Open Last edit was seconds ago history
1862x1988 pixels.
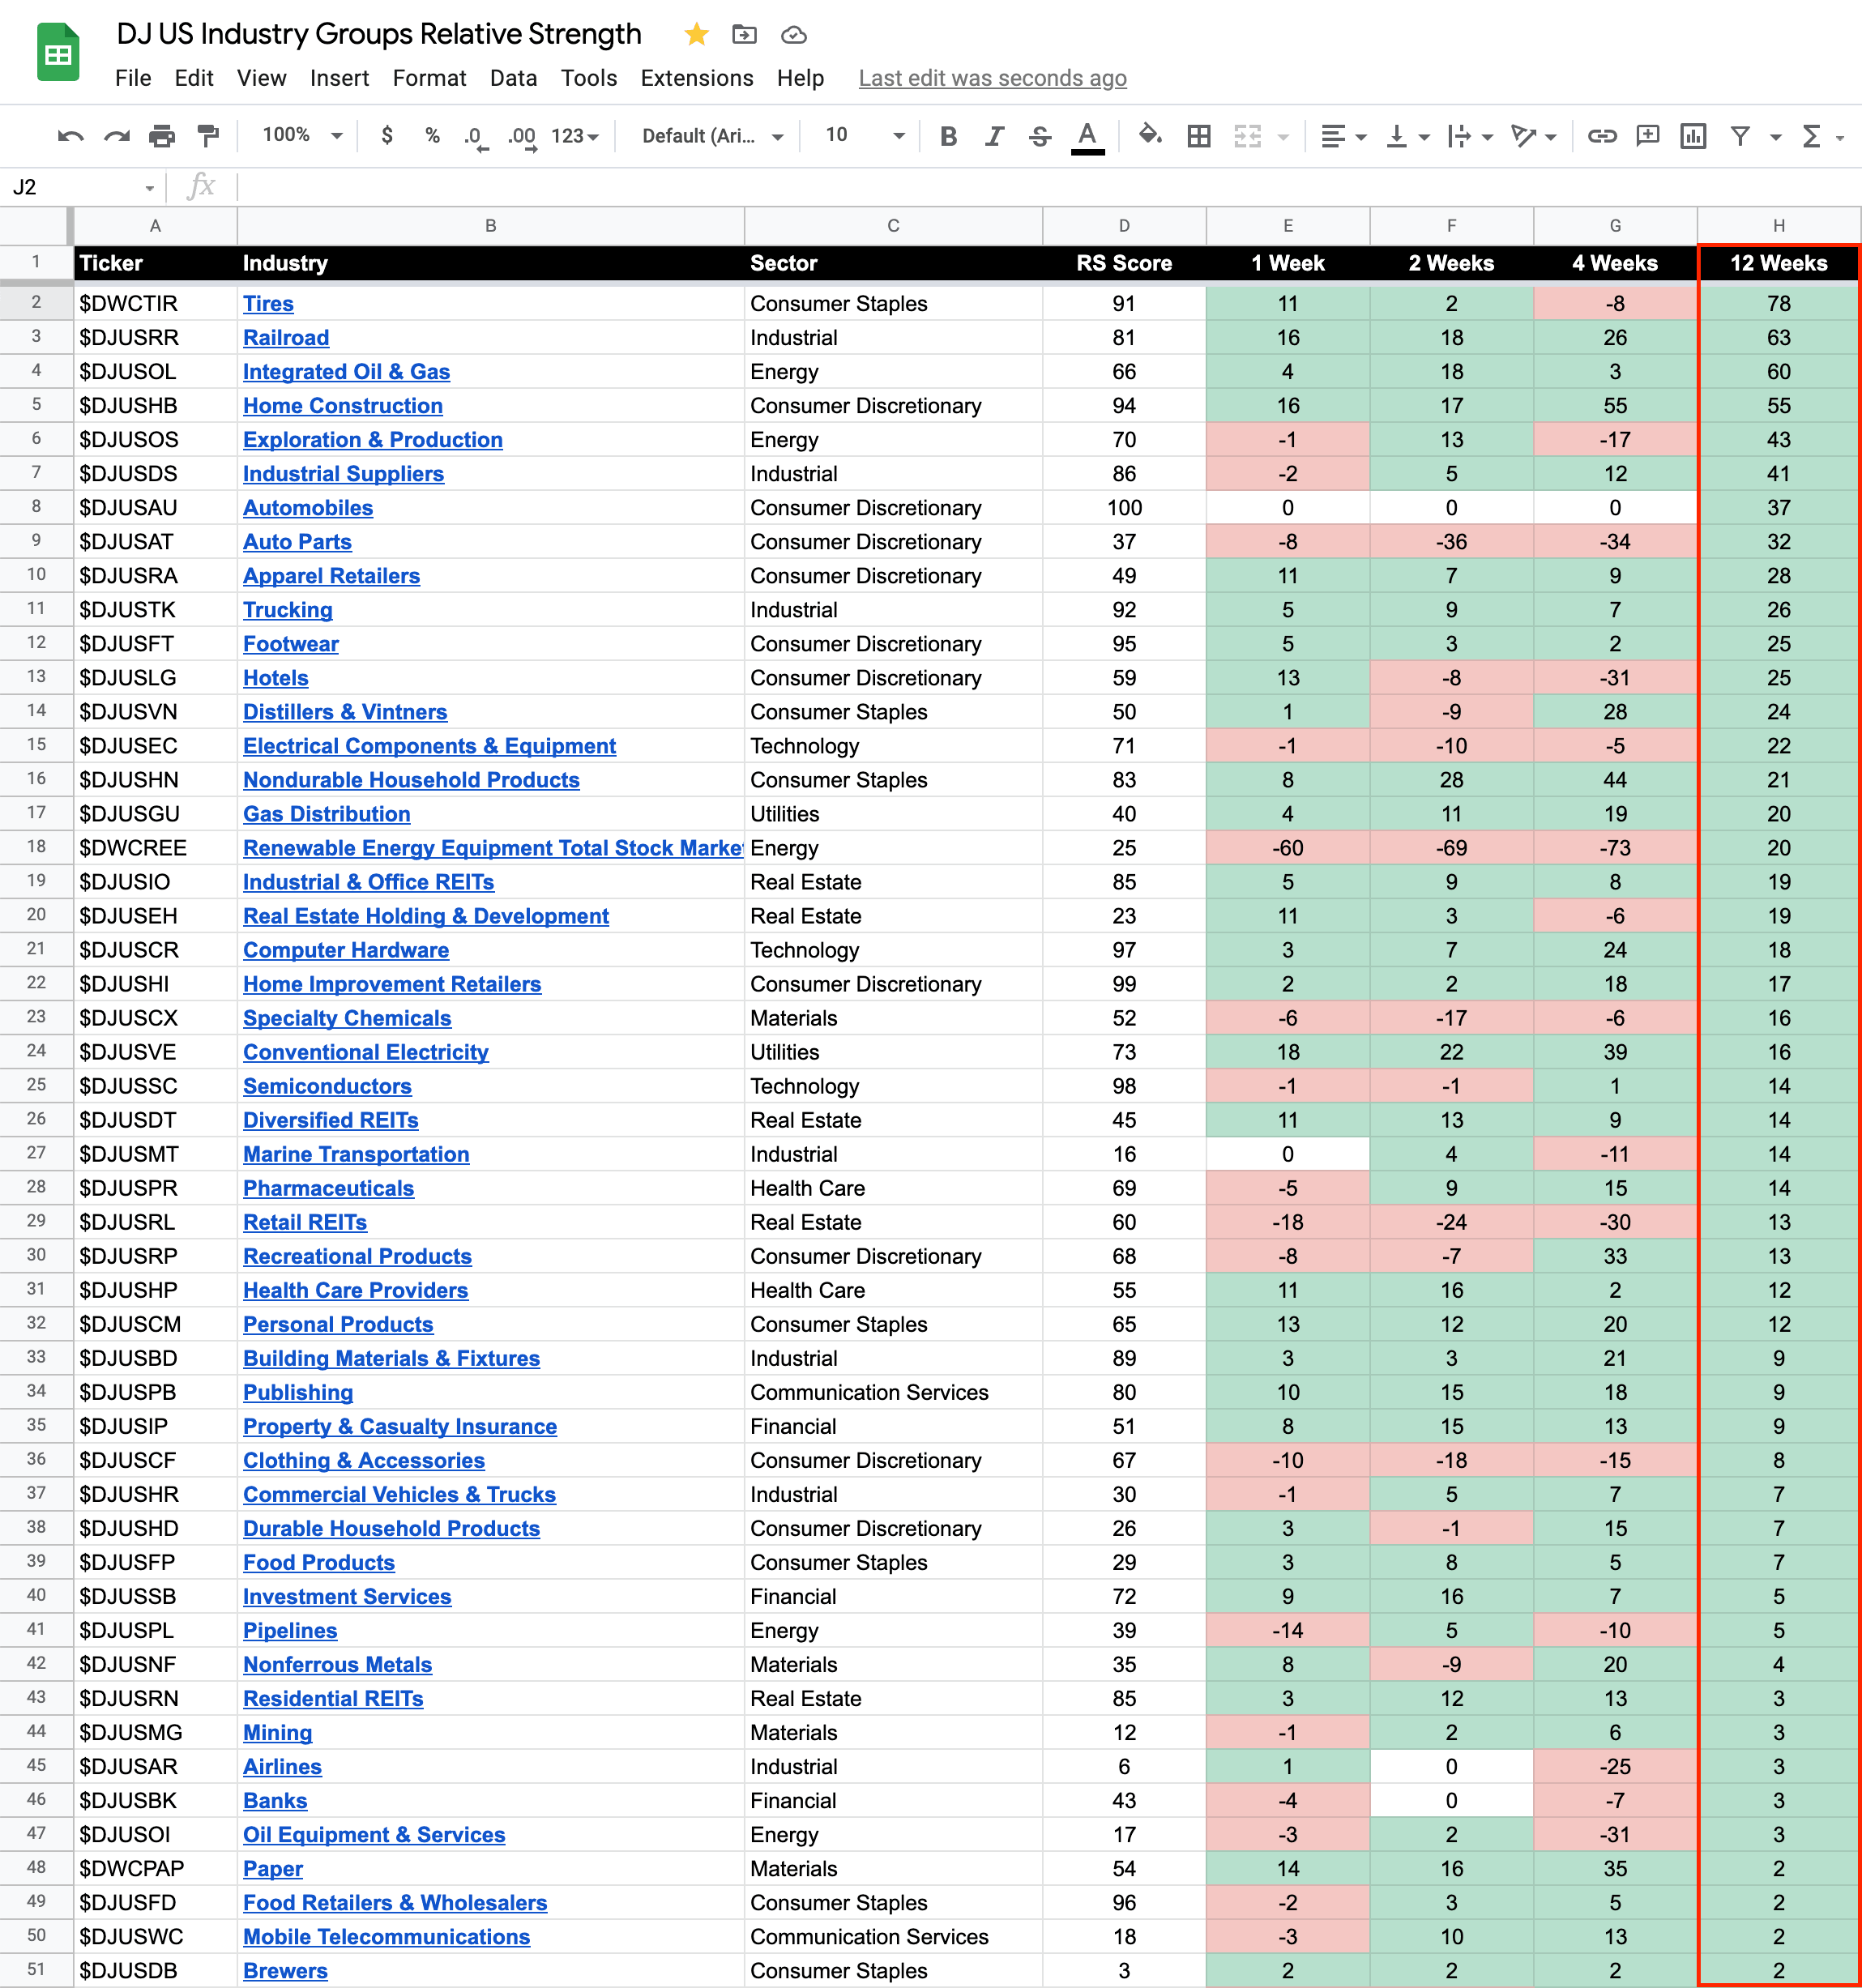(x=992, y=78)
